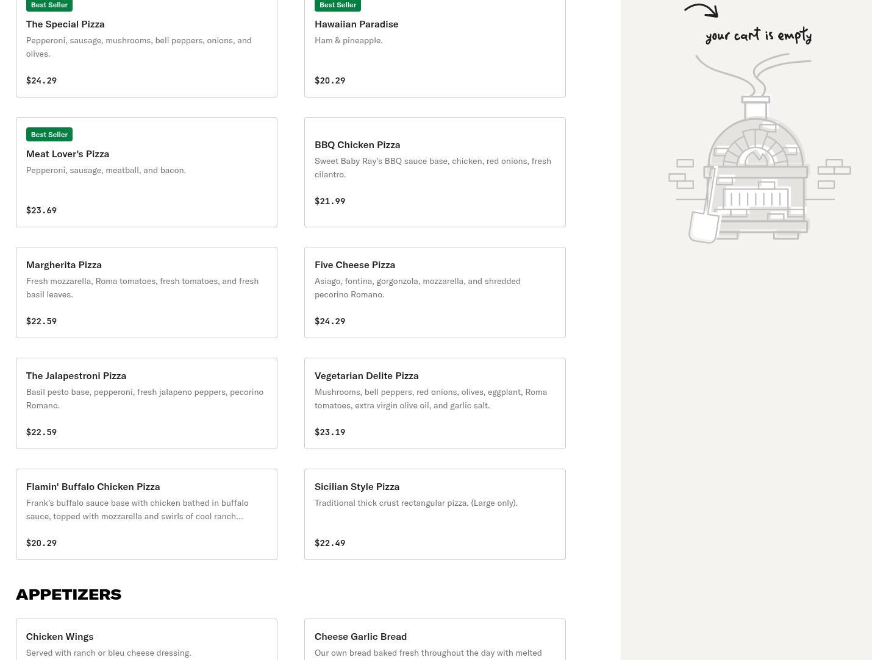The width and height of the screenshot is (872, 660).
Task: Click 'Pepperoni, sausage, meatball, and bacon.' description
Action: pyautogui.click(x=106, y=170)
